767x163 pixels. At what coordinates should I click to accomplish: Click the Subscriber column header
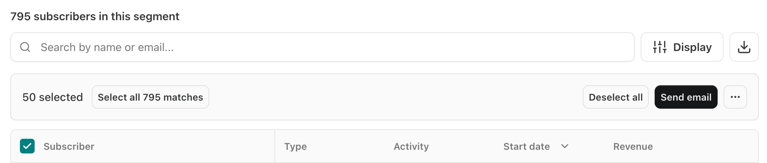click(x=69, y=146)
